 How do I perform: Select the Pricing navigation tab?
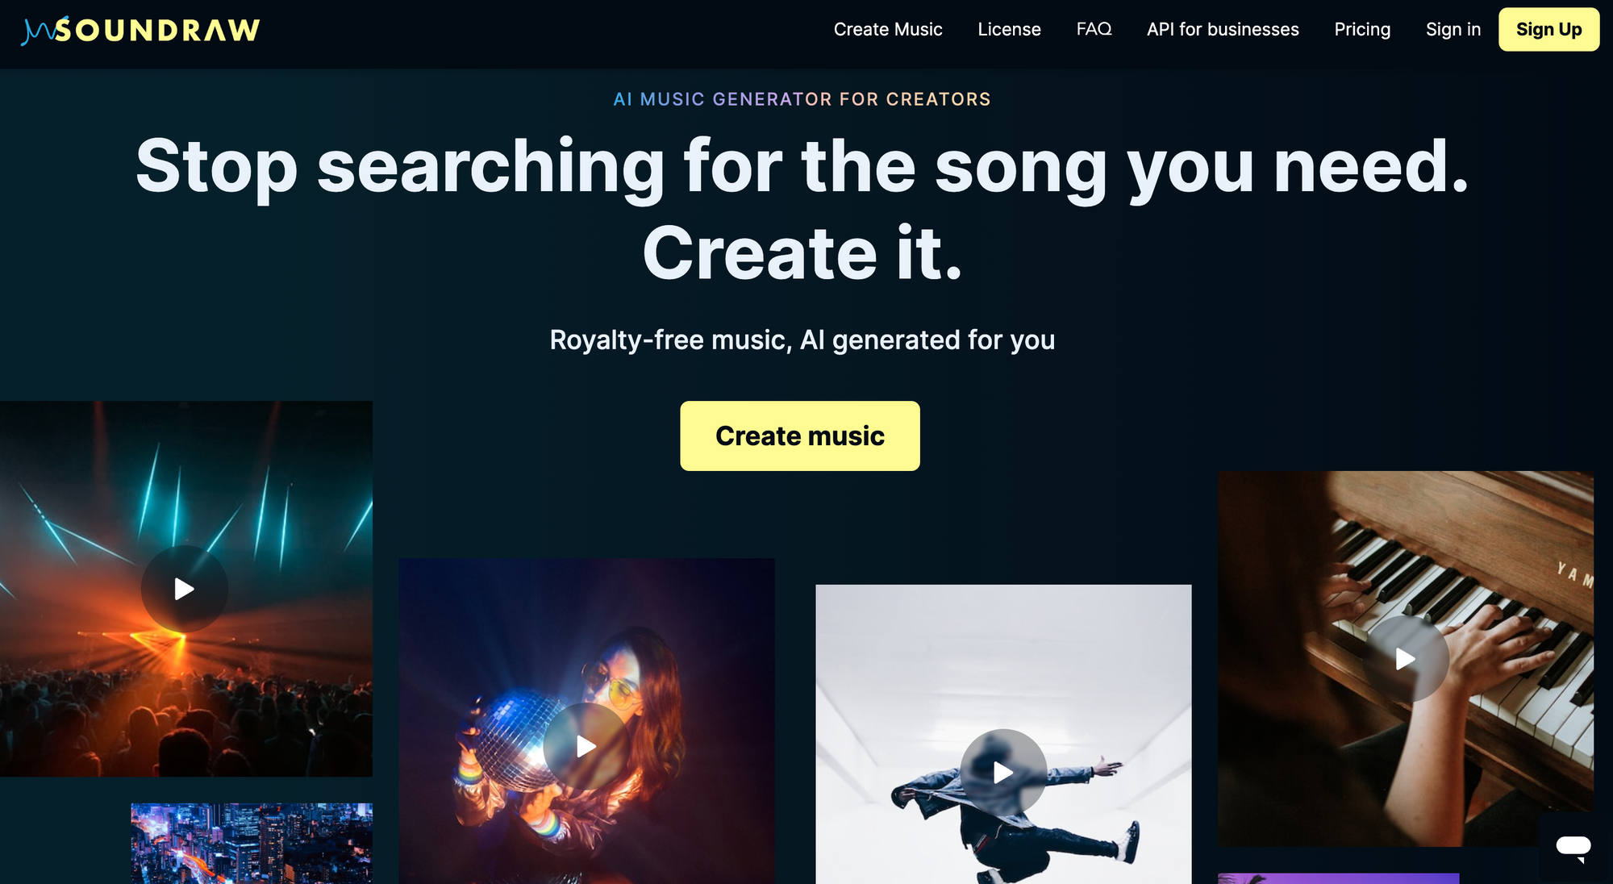pyautogui.click(x=1363, y=29)
